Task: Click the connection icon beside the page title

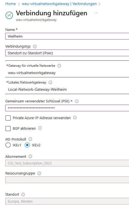Action: [x=9, y=15]
